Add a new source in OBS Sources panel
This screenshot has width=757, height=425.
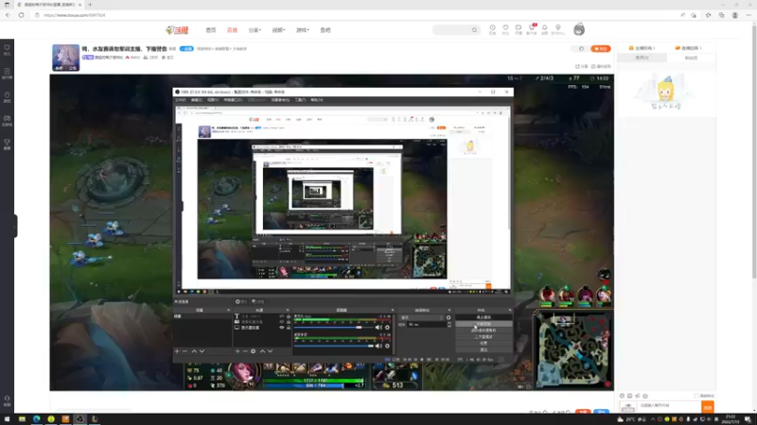[238, 351]
